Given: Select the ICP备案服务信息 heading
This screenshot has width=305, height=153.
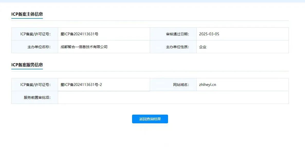Looking at the screenshot, I should [x=27, y=65].
